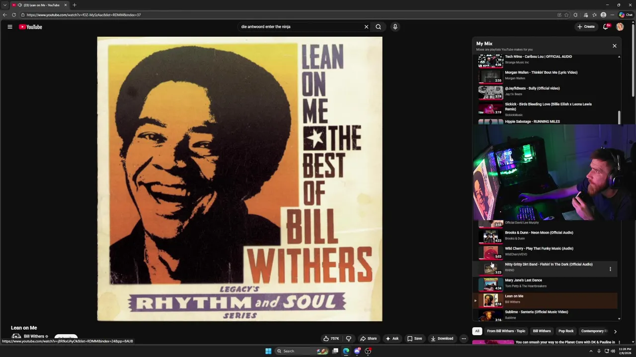Share the Lean on Me video

368,339
